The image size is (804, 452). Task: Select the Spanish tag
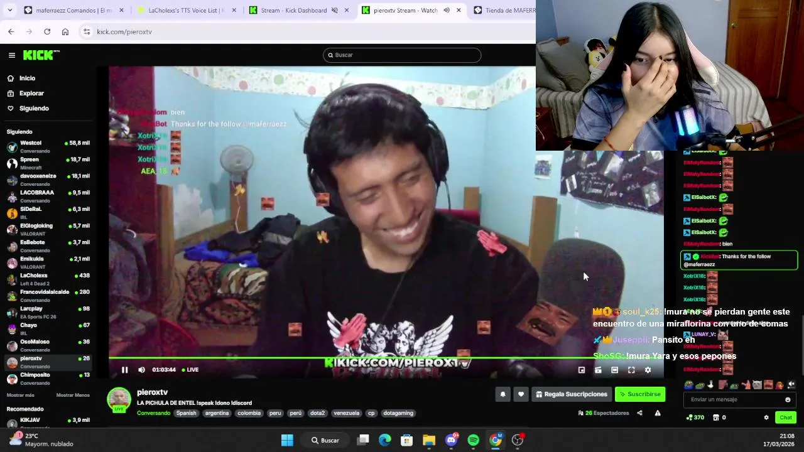pyautogui.click(x=186, y=413)
